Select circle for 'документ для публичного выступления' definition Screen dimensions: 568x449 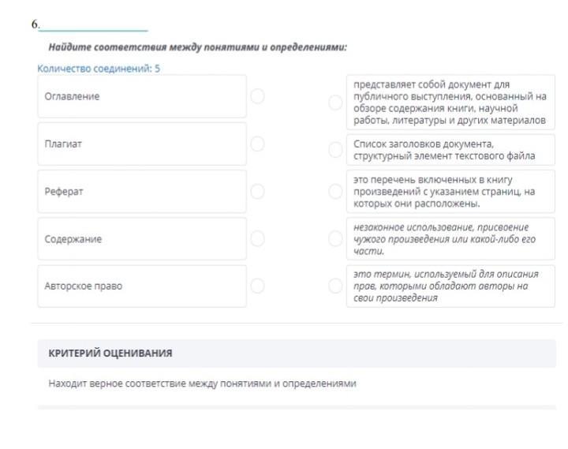pos(335,103)
